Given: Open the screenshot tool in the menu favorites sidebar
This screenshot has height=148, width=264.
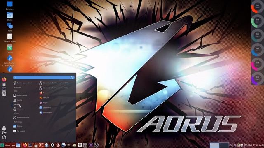Looking at the screenshot, I should tap(4, 94).
